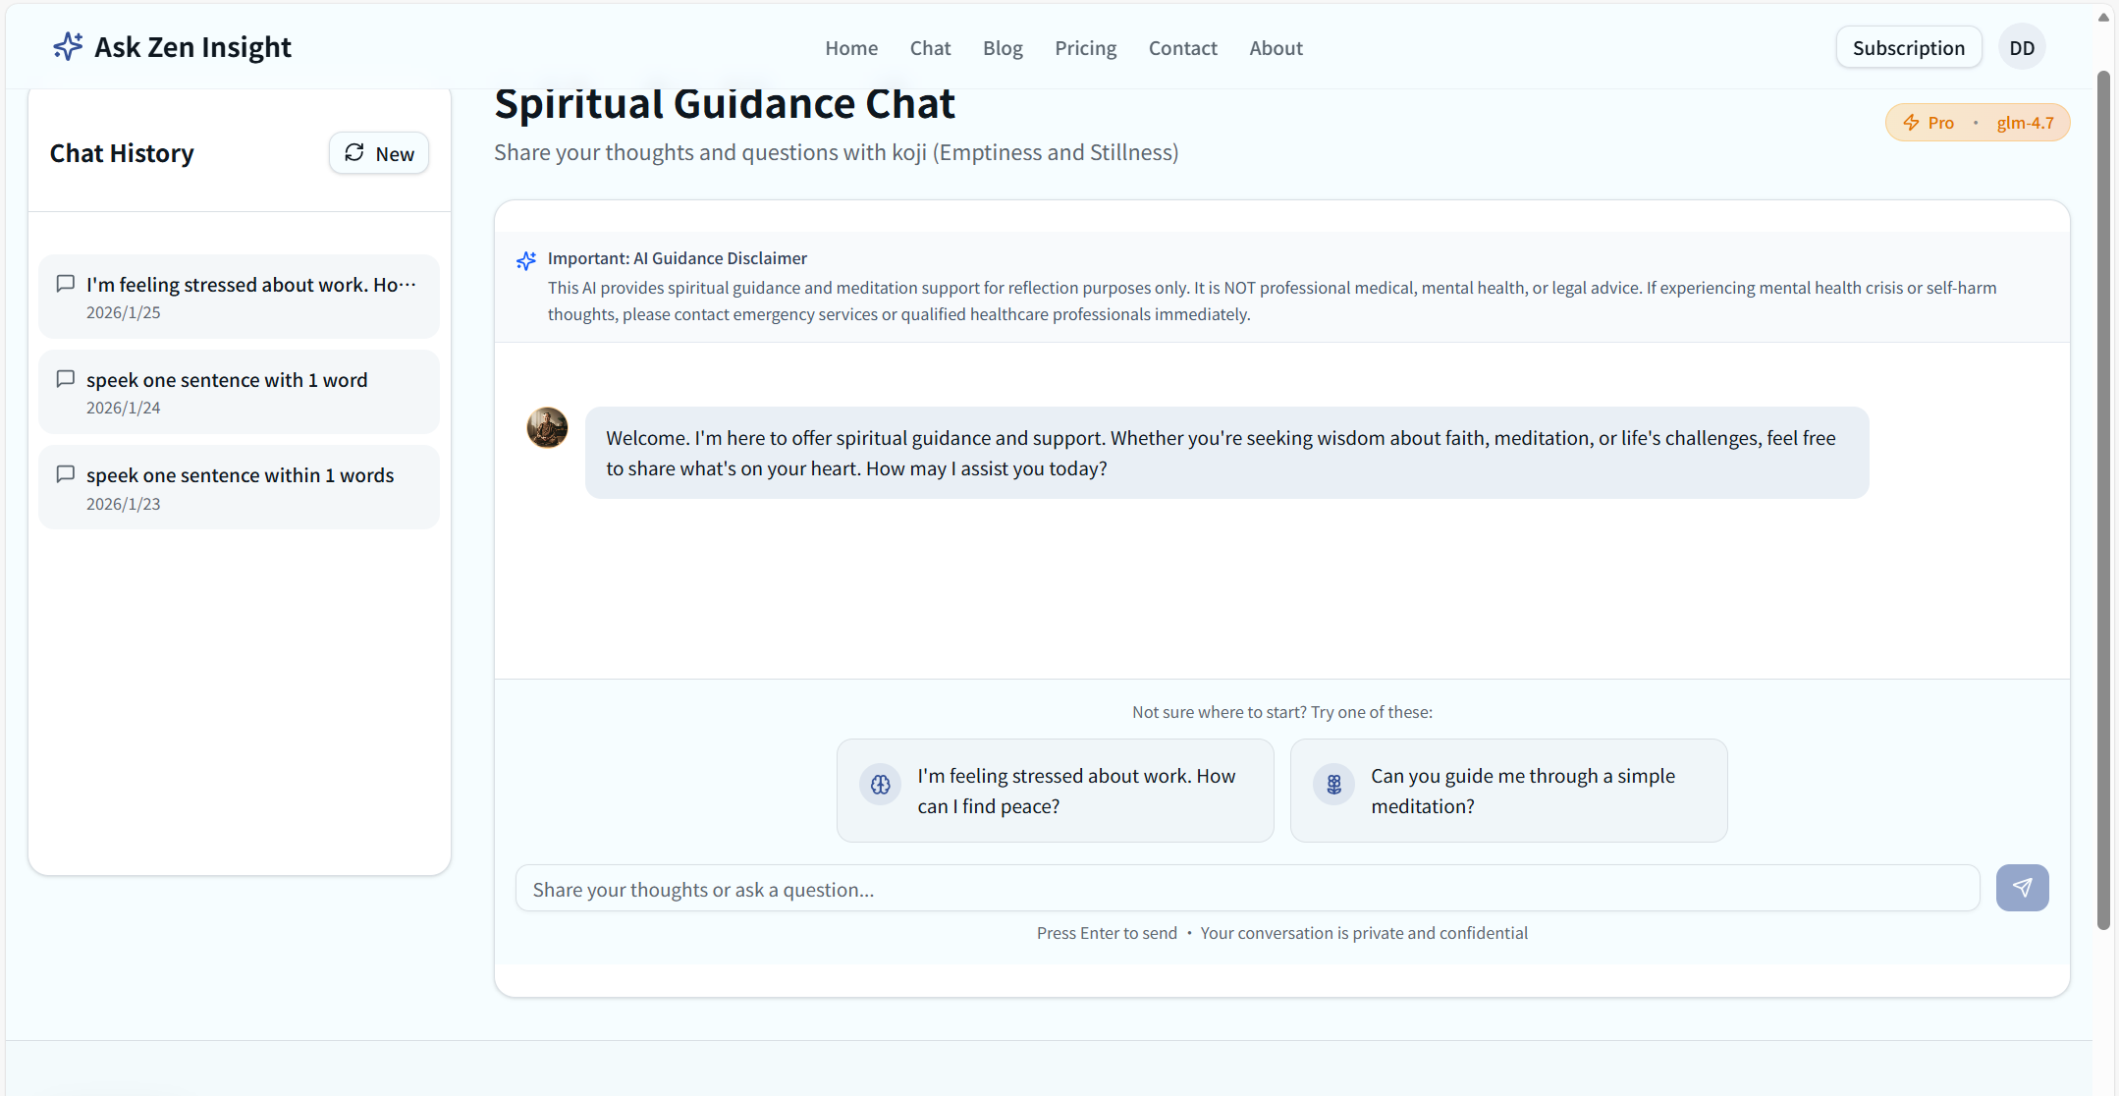Click the flower icon in meditation suggestion
The height and width of the screenshot is (1096, 2119).
point(1333,785)
